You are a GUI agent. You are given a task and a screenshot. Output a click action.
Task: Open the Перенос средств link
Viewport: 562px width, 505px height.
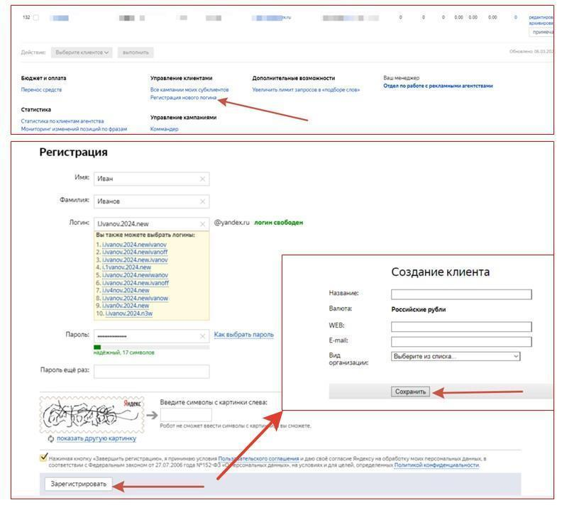coord(41,89)
